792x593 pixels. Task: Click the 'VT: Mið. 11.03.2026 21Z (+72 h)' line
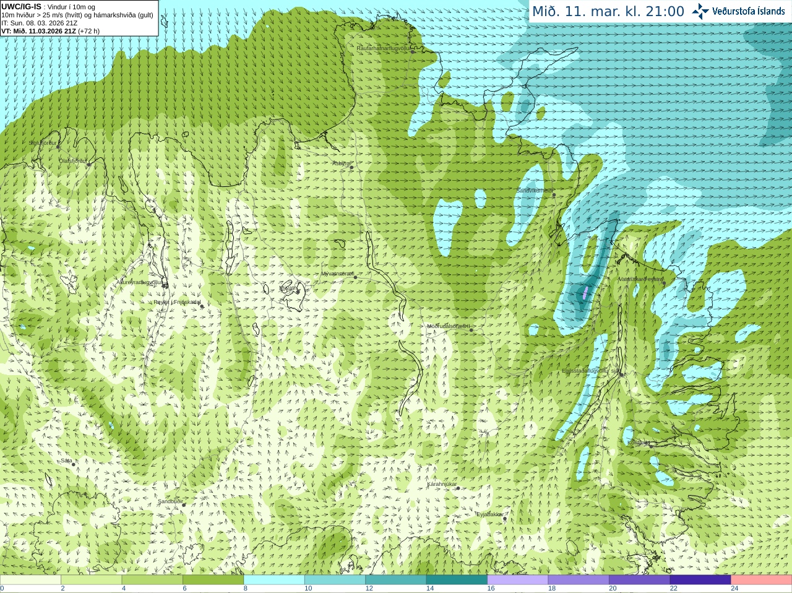click(51, 31)
